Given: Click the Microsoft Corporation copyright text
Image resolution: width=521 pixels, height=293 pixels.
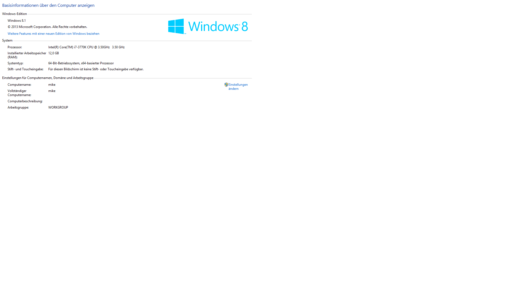Looking at the screenshot, I should 47,27.
